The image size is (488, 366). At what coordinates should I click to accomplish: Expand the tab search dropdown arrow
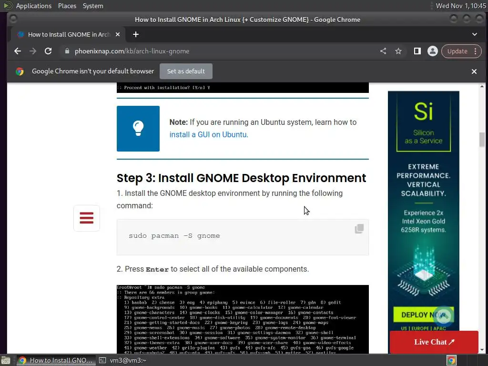[x=475, y=34]
